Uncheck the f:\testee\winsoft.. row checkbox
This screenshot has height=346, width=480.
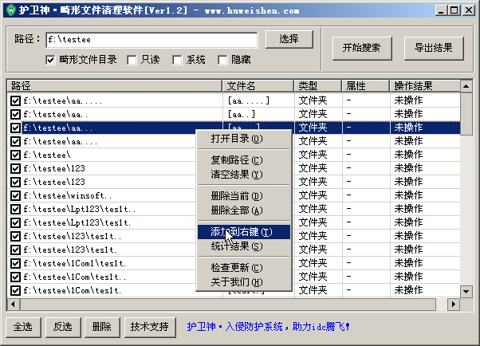[15, 195]
